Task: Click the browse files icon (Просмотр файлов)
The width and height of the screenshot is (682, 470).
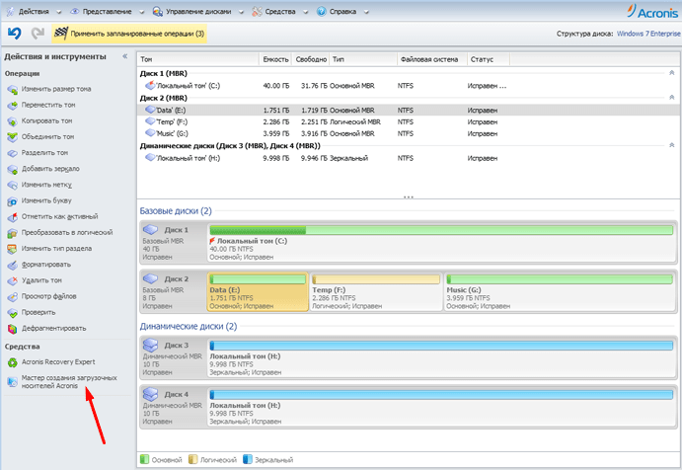Action: [12, 297]
